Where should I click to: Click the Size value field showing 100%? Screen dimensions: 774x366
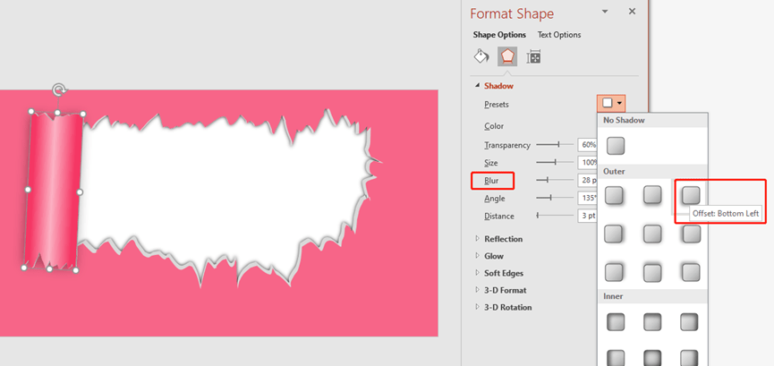coord(587,163)
